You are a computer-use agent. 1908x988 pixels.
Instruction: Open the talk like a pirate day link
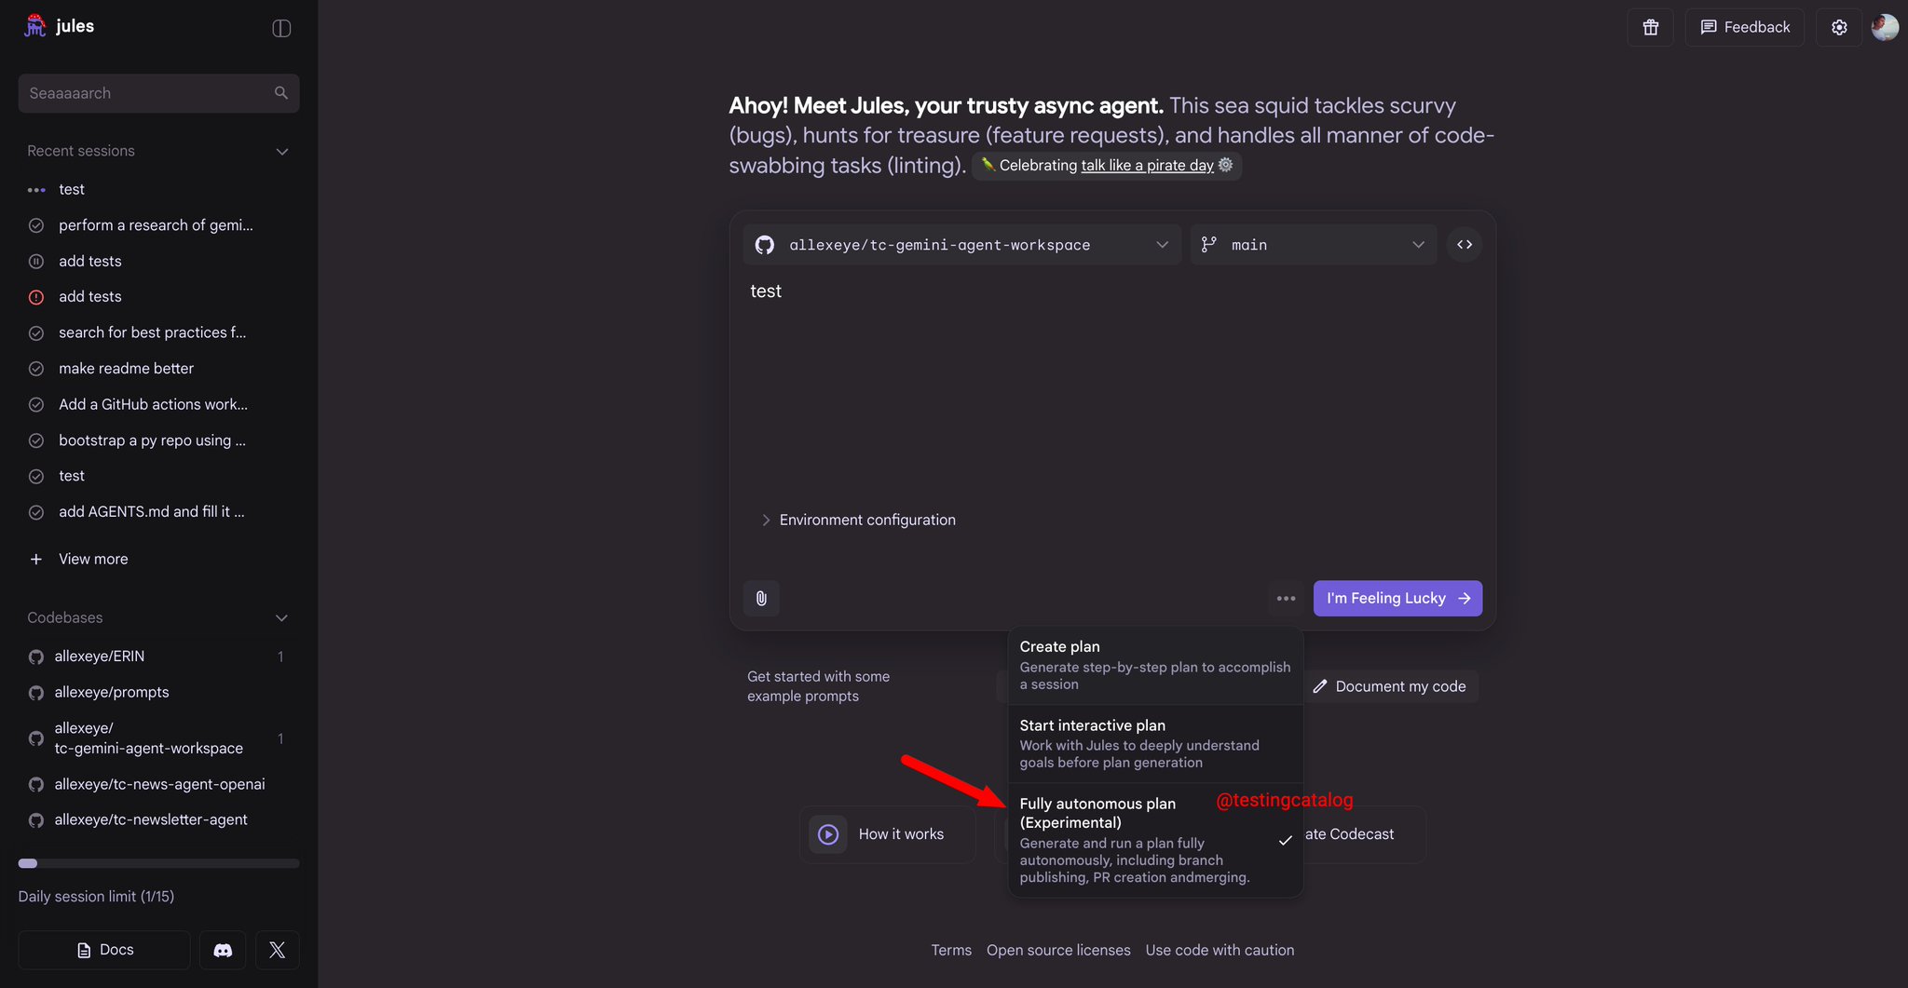coord(1147,165)
